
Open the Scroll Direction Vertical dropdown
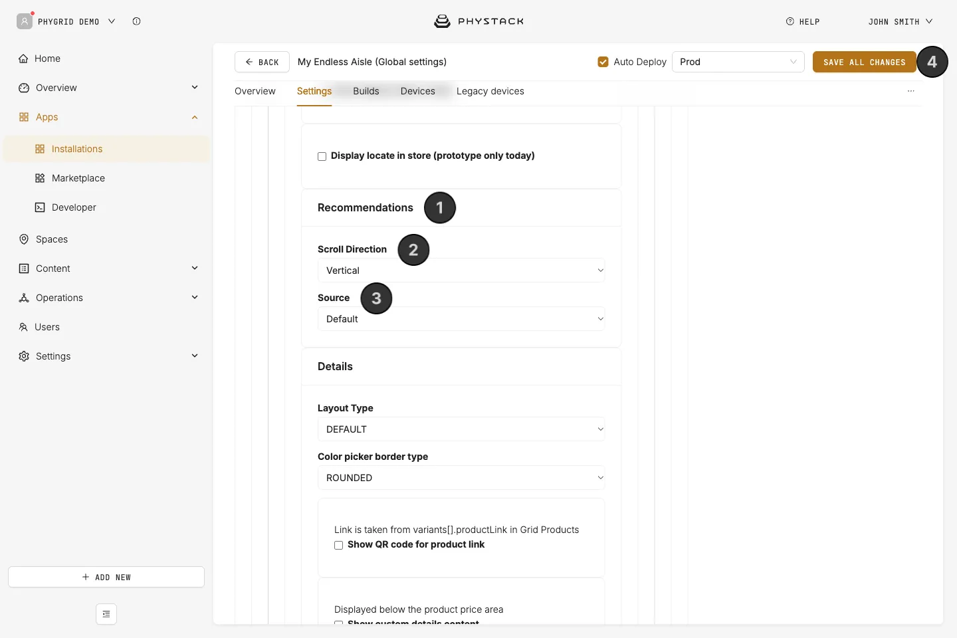point(461,270)
